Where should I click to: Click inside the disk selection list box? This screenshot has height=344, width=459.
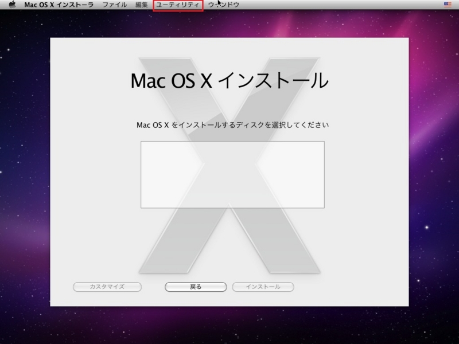tap(232, 175)
